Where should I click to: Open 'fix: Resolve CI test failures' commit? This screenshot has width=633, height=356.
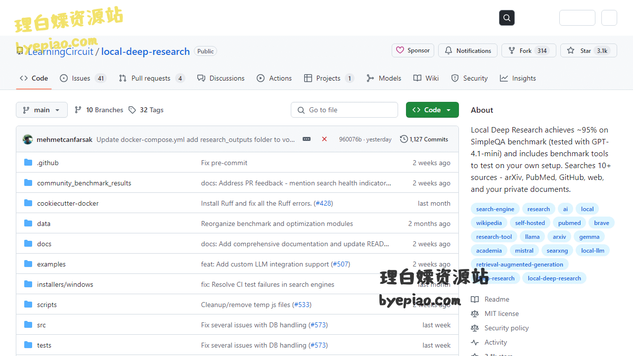point(268,284)
